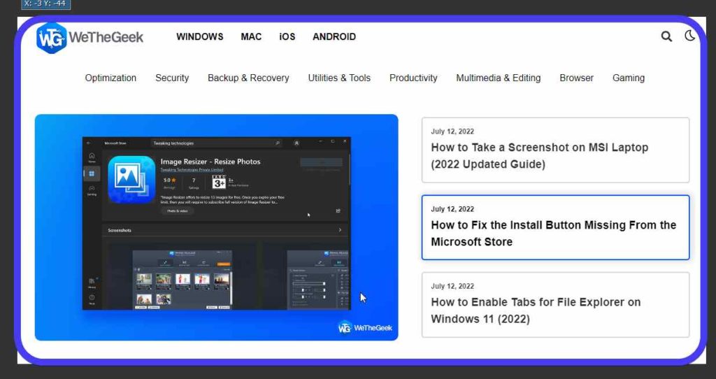The image size is (716, 379).
Task: Open the Install Button Missing article
Action: [x=555, y=227]
